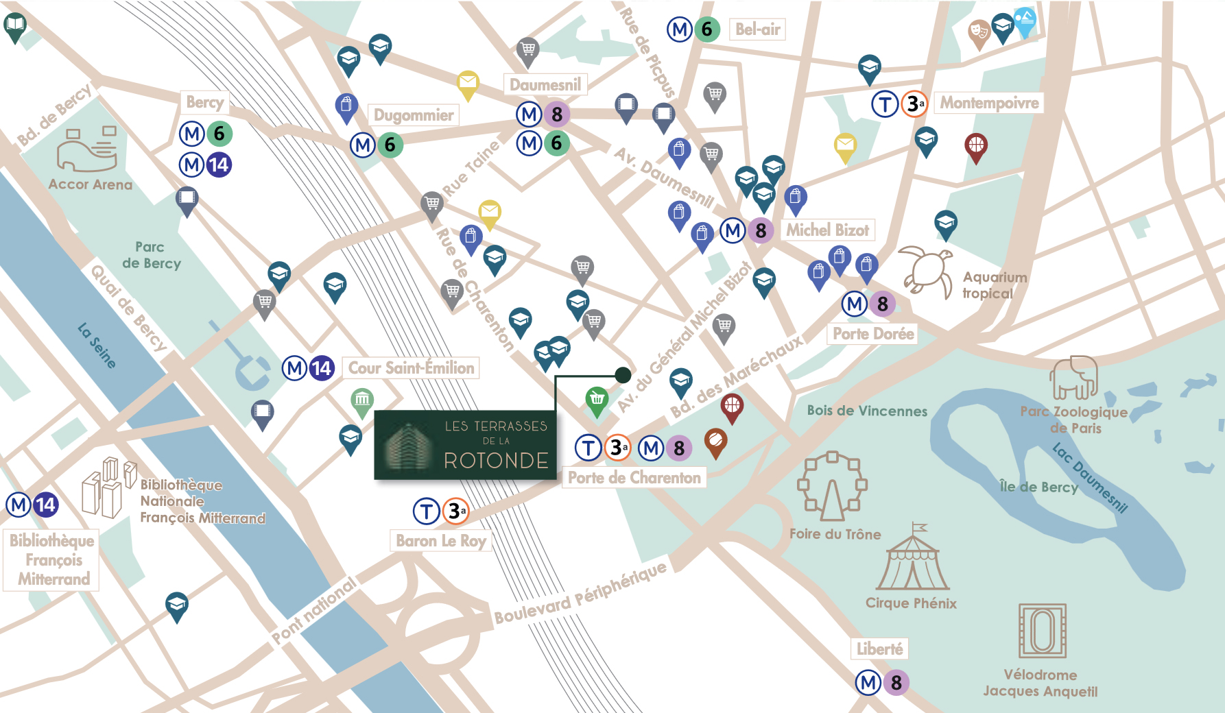This screenshot has width=1225, height=713.
Task: Select the green museum pin near Cour Saint-Émilion
Action: point(362,402)
